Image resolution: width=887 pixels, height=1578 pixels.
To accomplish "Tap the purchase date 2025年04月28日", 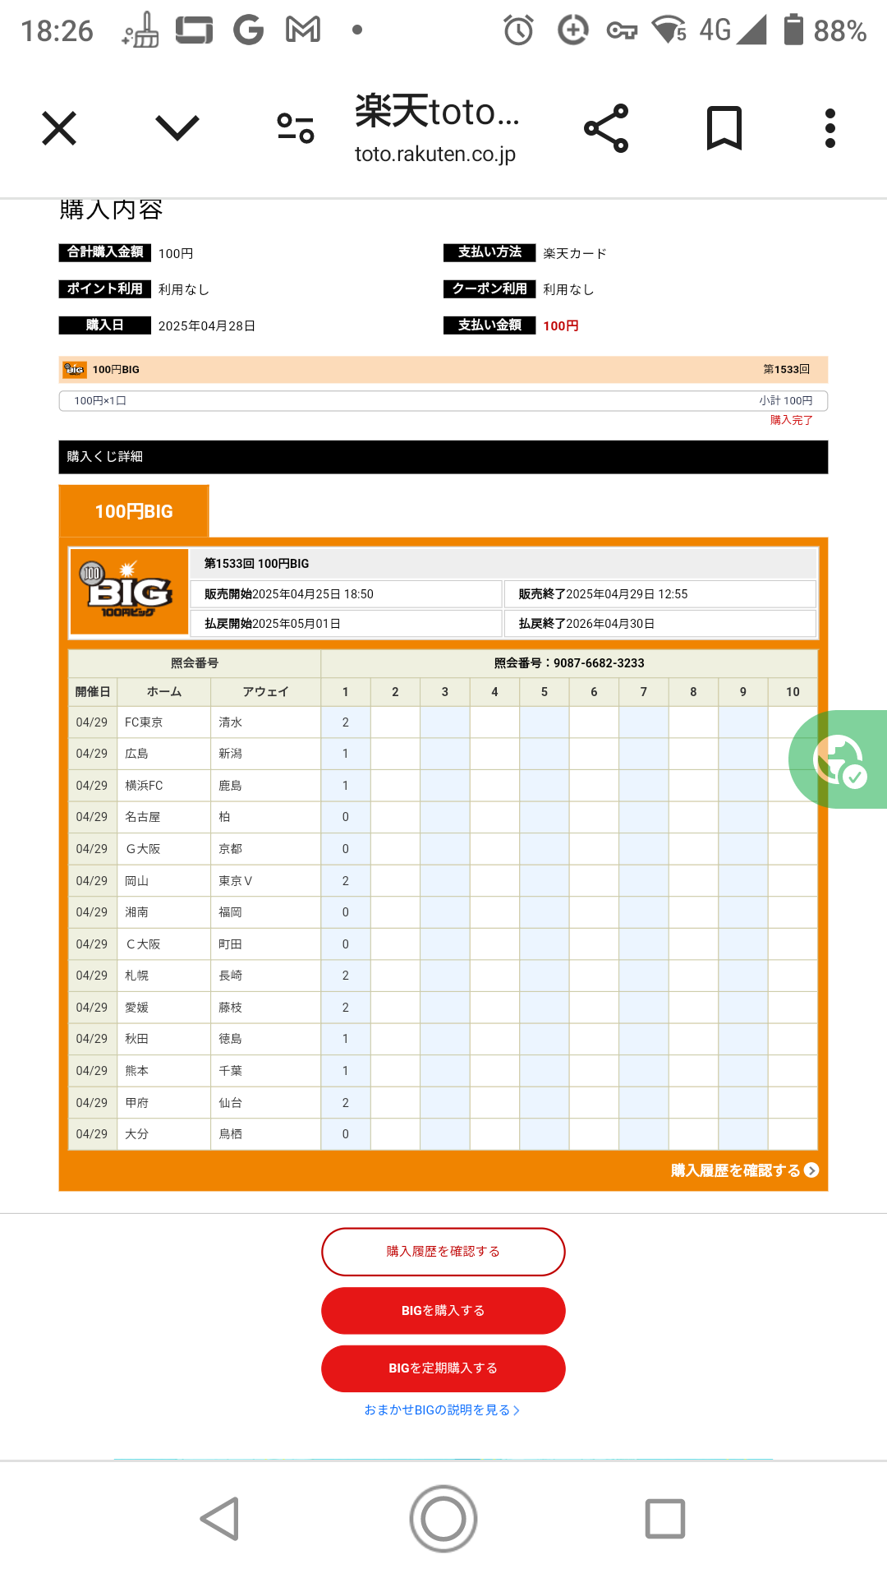I will pyautogui.click(x=207, y=326).
